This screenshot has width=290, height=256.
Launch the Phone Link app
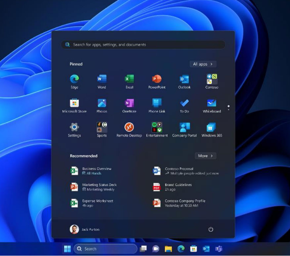157,106
